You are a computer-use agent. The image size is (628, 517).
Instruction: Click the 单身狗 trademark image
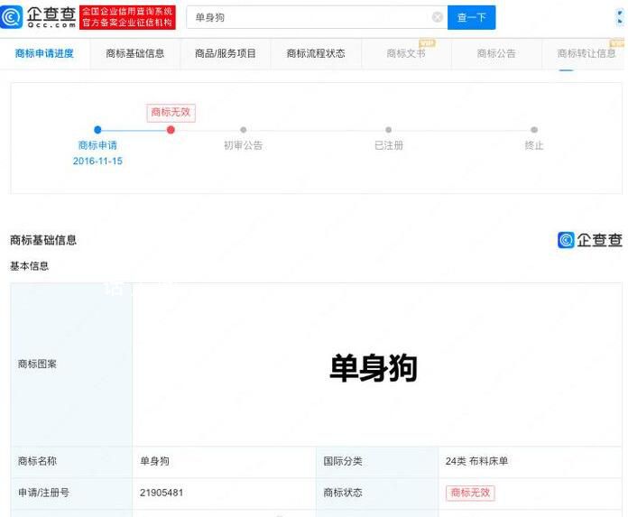coord(374,367)
